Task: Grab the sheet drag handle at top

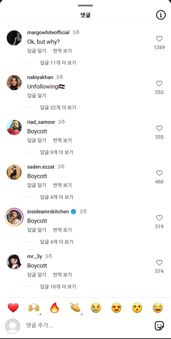Action: (x=85, y=5)
